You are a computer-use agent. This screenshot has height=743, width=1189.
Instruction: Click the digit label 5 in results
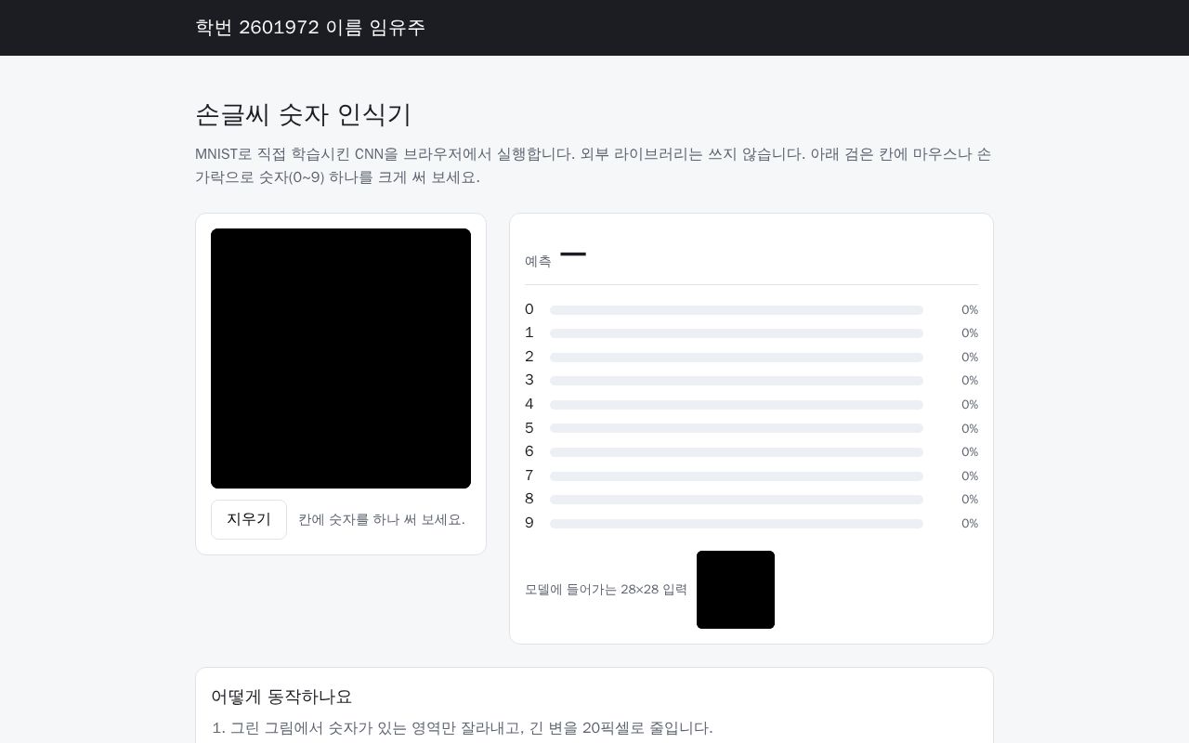(529, 428)
